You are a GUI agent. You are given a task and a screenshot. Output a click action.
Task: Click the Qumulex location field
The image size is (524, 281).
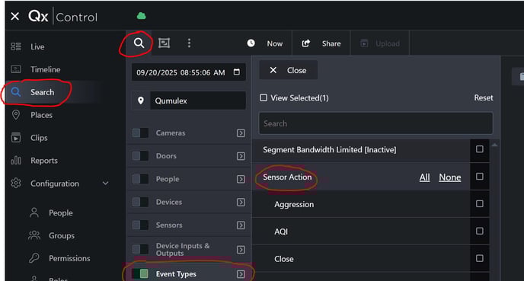coord(198,101)
